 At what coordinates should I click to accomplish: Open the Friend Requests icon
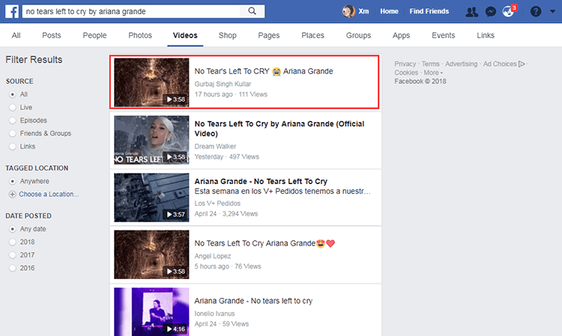pyautogui.click(x=471, y=12)
